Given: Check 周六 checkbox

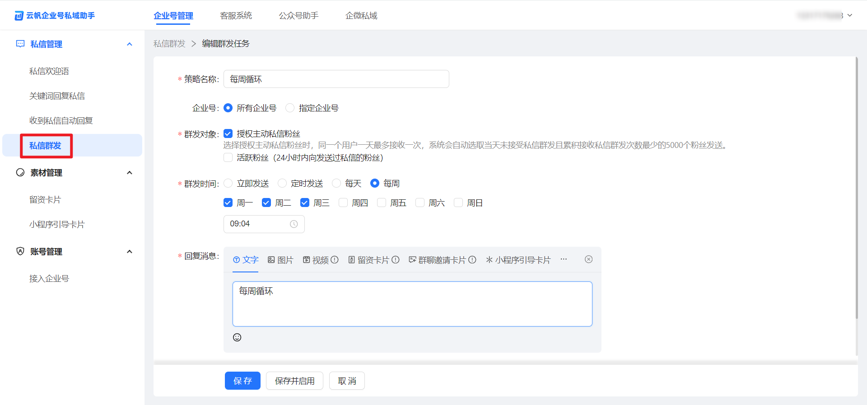Looking at the screenshot, I should tap(420, 202).
